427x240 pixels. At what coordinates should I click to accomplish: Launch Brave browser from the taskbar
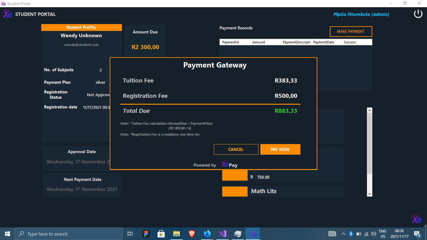192,234
